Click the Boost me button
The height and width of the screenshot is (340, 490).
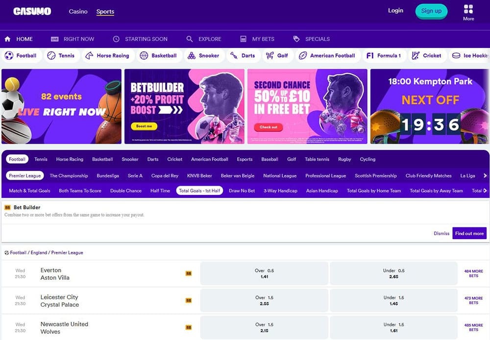[x=144, y=126]
